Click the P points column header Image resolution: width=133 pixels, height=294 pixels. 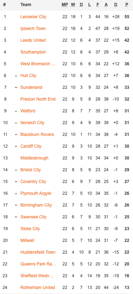point(127,5)
